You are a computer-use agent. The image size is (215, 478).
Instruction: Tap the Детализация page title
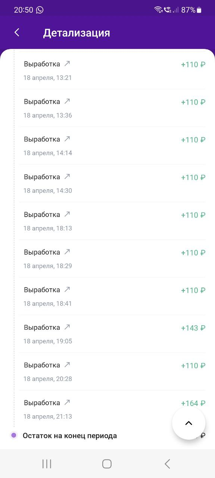pos(77,33)
